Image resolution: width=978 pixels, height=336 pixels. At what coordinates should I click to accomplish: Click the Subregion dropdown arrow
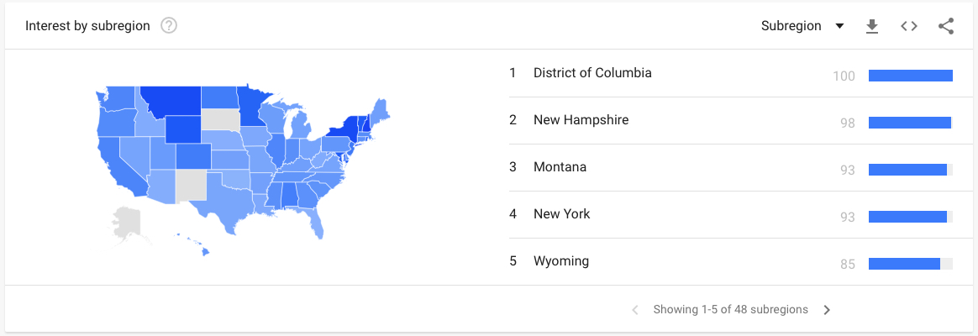point(839,26)
